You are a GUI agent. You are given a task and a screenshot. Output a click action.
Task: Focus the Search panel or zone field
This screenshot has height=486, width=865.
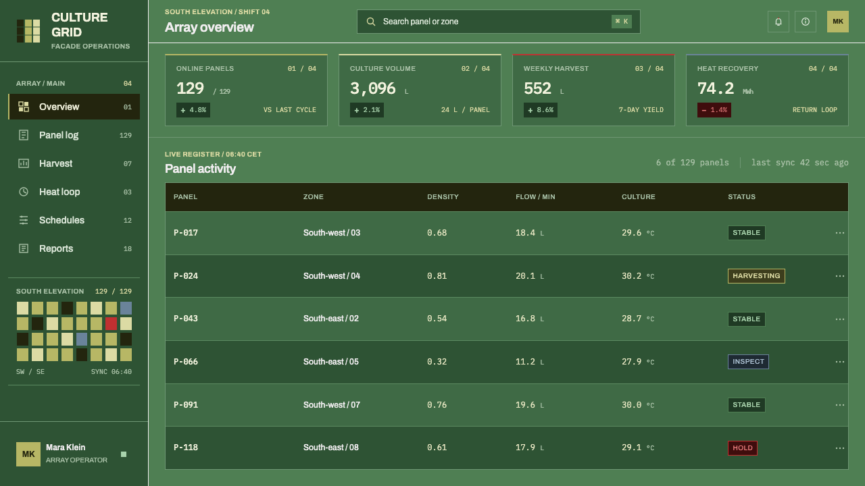(499, 22)
